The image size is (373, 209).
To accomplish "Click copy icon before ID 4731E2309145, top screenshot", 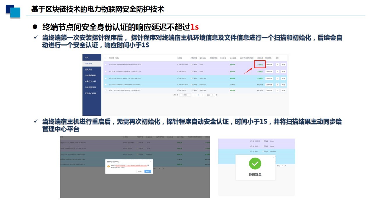I will click(x=110, y=90).
